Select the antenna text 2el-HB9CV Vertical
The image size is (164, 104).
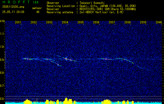tap(94, 12)
